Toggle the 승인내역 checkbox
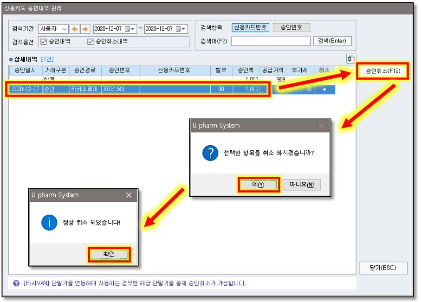The image size is (421, 302). click(x=44, y=41)
